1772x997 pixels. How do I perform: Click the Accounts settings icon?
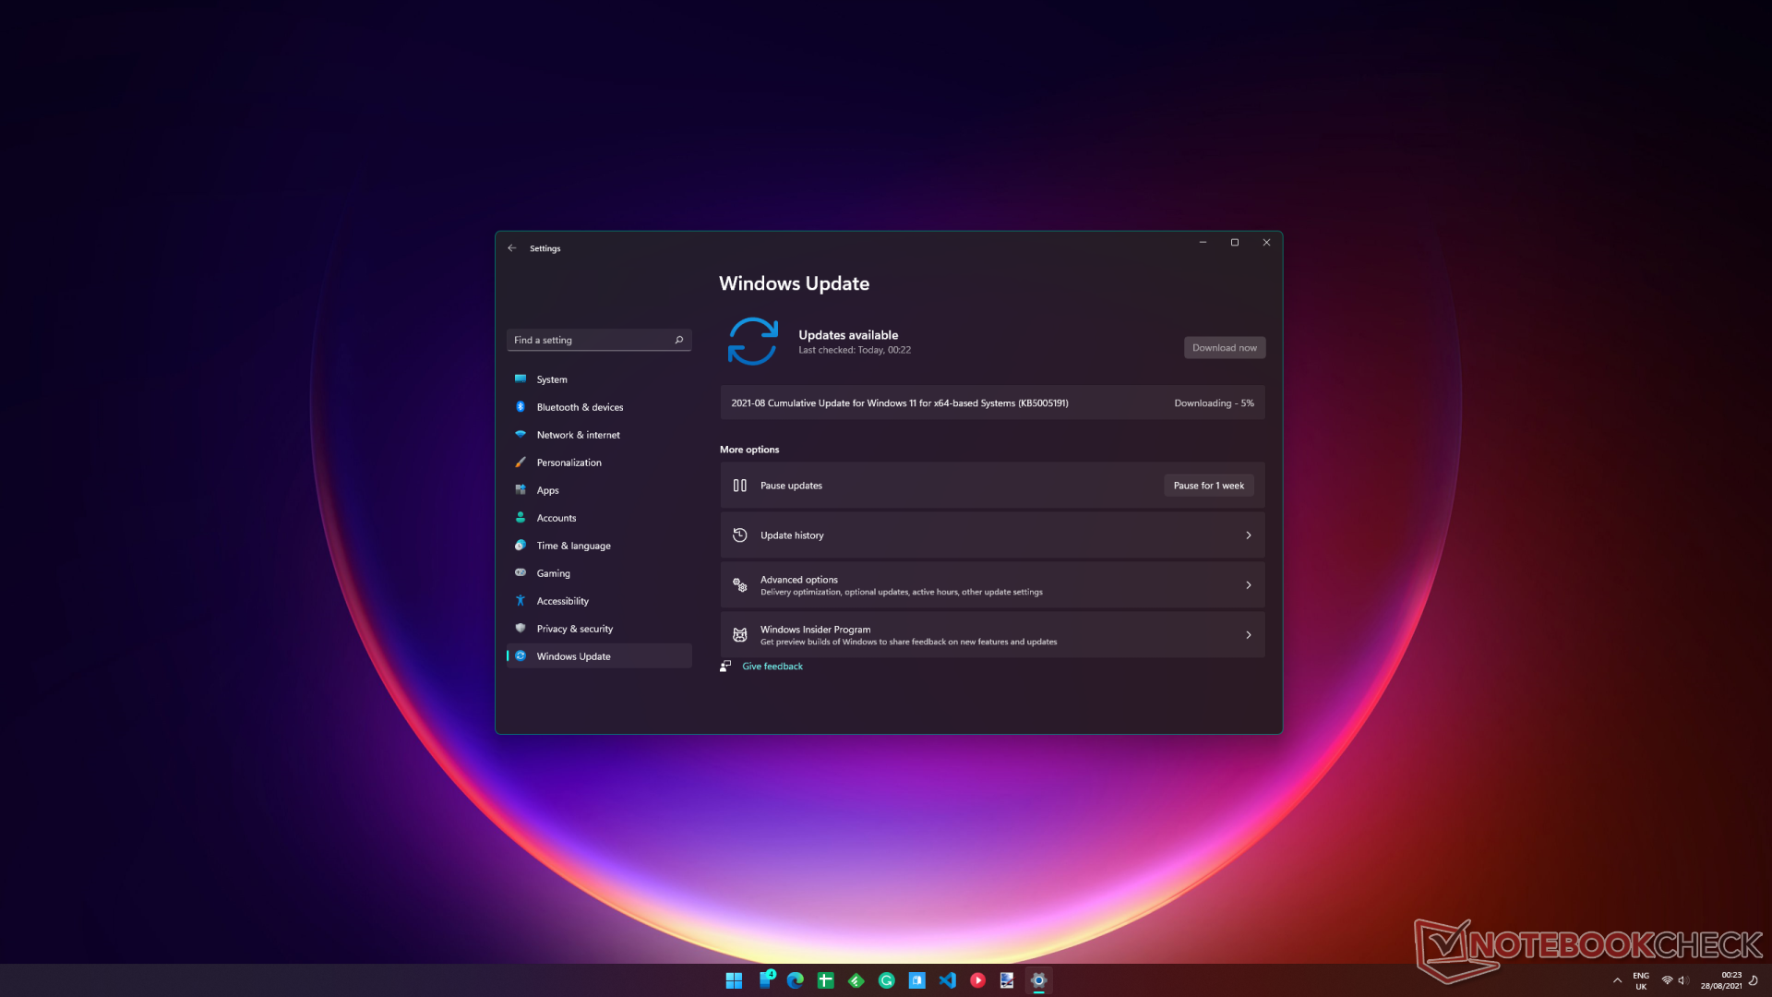(522, 517)
